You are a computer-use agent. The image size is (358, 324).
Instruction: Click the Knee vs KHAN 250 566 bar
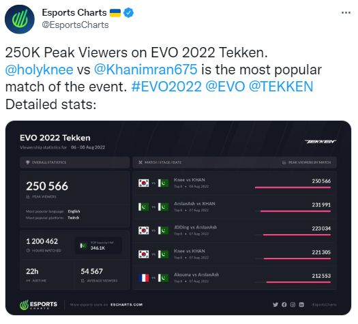[x=293, y=188]
